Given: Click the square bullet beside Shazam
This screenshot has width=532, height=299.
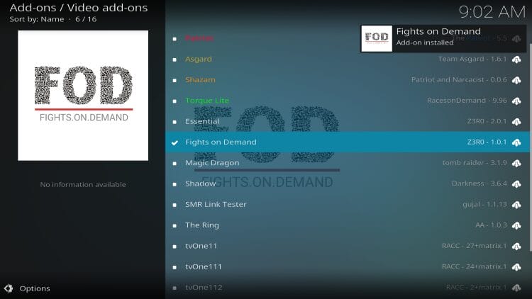Looking at the screenshot, I should [174, 80].
